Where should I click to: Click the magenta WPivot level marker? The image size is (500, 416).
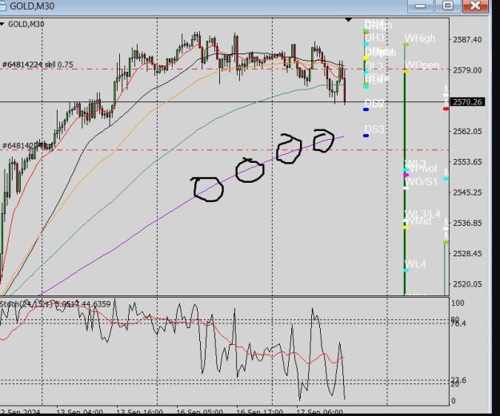(x=406, y=175)
